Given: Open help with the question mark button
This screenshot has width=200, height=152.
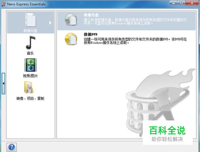Looking at the screenshot, I should tap(12, 147).
